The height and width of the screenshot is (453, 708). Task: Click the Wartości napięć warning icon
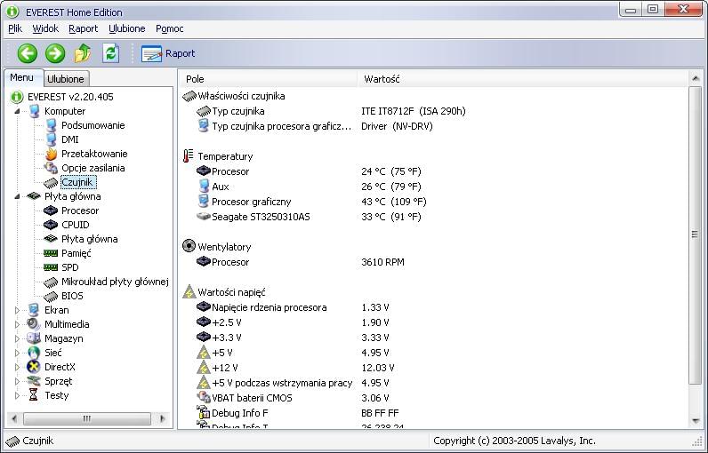[x=189, y=291]
